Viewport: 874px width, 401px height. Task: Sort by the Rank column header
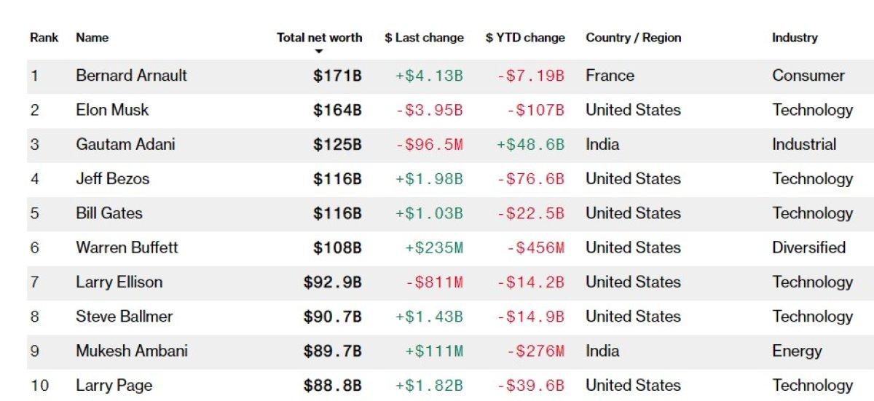(x=44, y=38)
